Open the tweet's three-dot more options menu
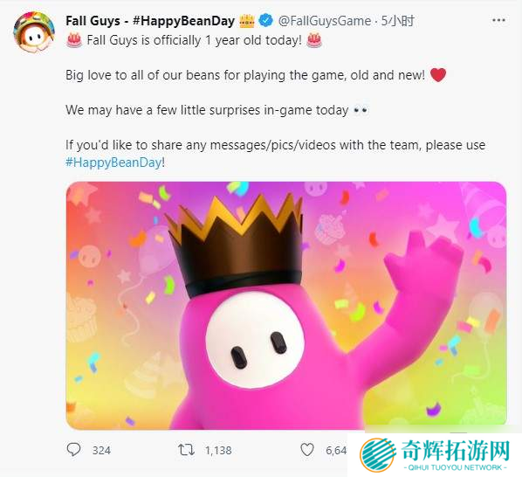 coord(498,21)
